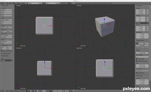
Task: Select grease pencil Poly tool
Action: tap(4, 49)
